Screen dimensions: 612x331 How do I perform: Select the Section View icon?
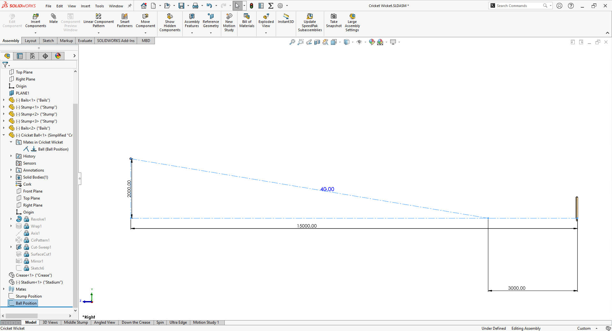click(x=317, y=42)
